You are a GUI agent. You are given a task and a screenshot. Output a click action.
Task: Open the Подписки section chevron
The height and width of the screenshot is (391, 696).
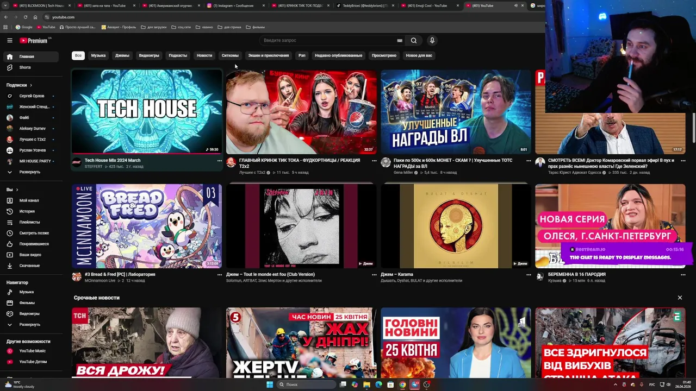31,85
